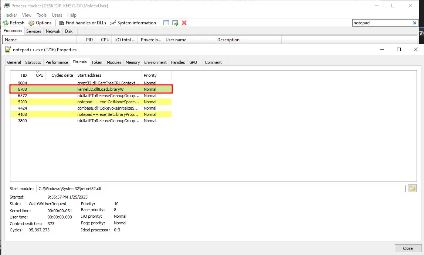Select thread 6708 LoadLibraryW row
424x255 pixels.
(x=91, y=89)
